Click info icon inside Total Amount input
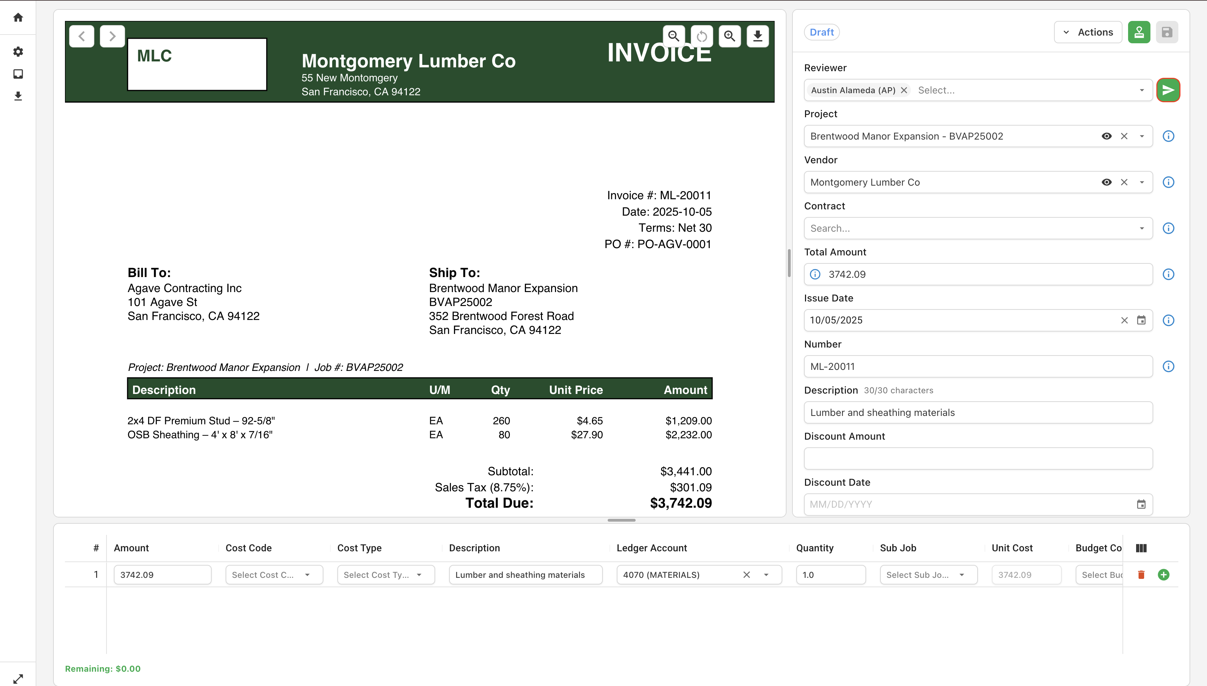Screen dimensions: 1207x686 point(815,274)
